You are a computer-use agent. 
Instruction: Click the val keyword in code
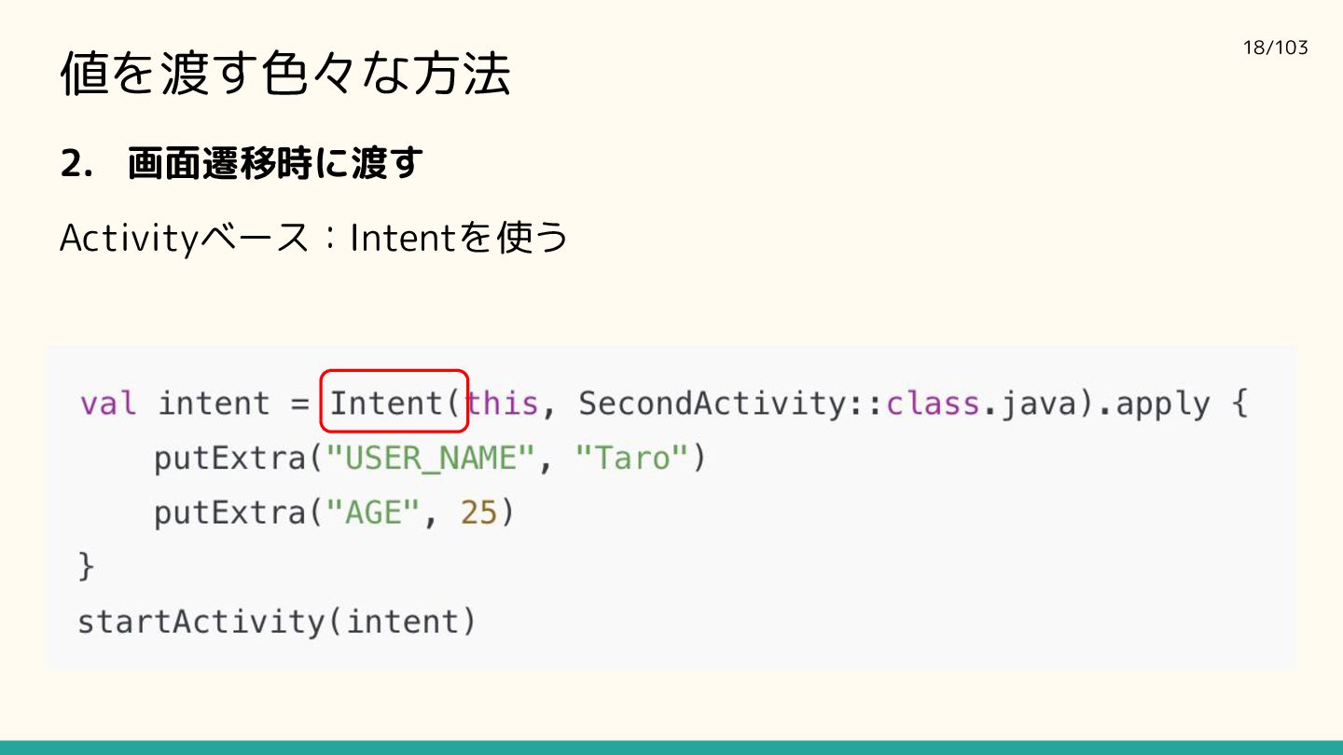tap(108, 404)
